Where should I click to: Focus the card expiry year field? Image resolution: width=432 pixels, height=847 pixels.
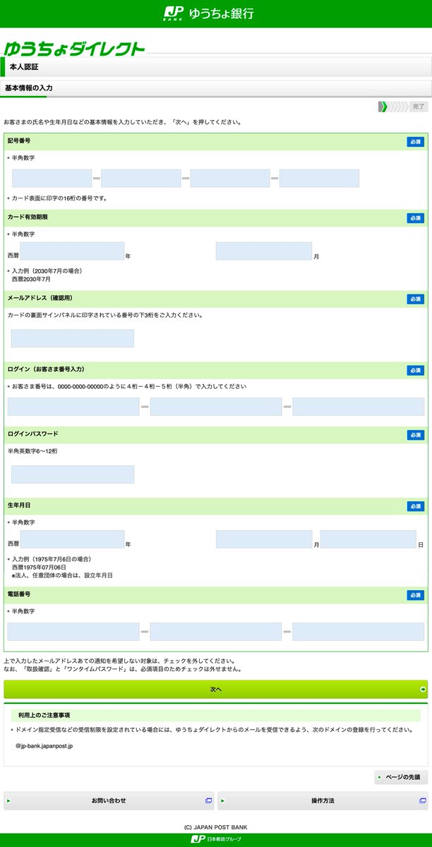(x=73, y=251)
